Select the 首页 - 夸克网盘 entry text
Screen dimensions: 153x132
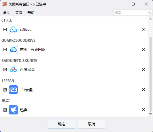click(x=33, y=49)
